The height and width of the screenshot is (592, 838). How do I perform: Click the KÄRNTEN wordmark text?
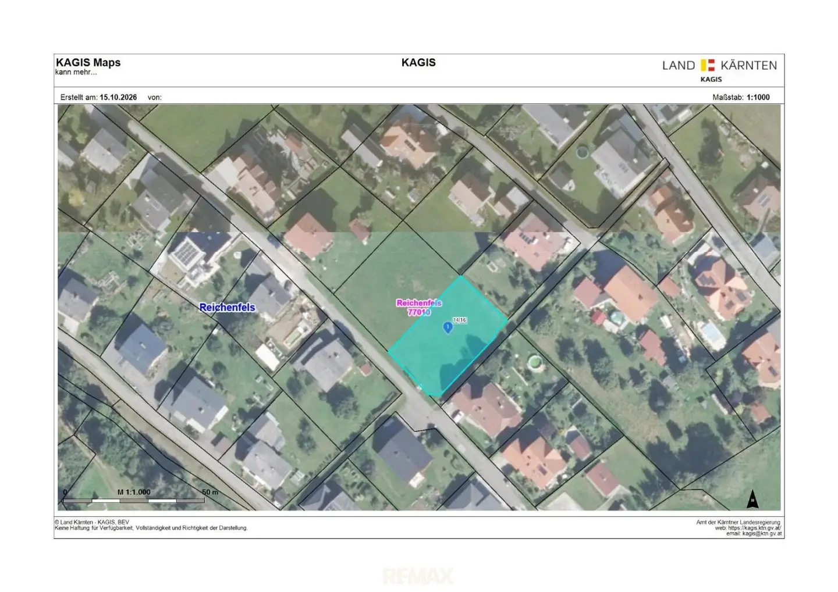pyautogui.click(x=748, y=65)
